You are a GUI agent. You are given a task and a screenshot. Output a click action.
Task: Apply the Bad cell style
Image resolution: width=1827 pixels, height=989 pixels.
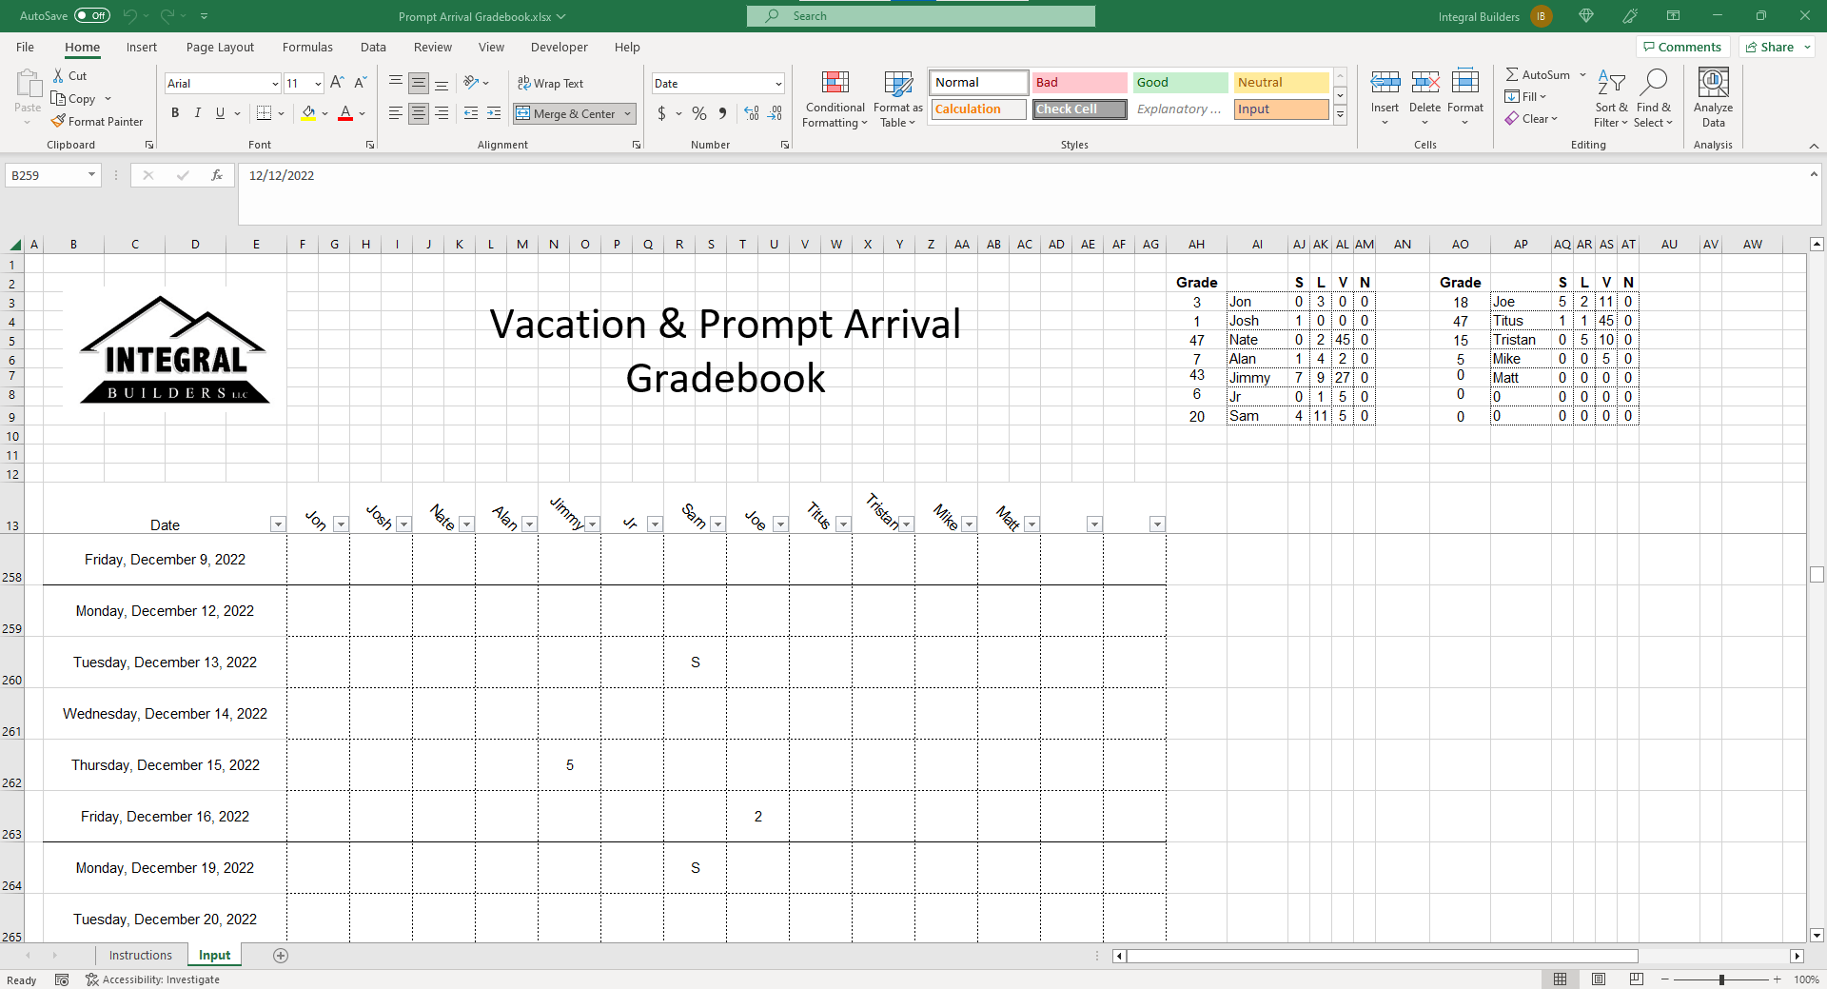pos(1079,83)
